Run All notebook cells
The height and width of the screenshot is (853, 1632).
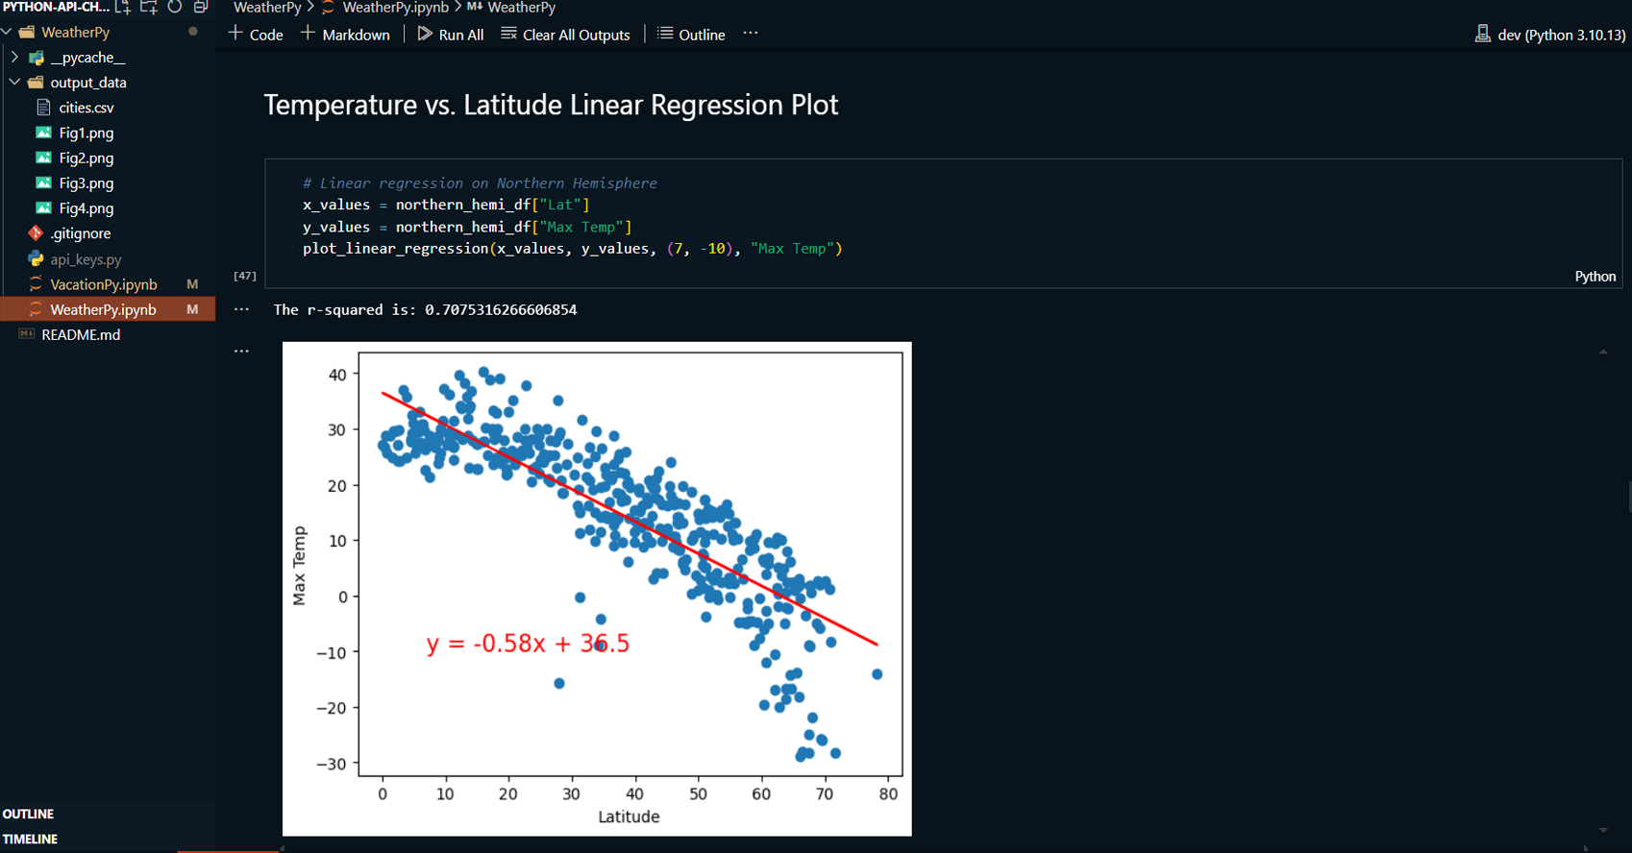pyautogui.click(x=451, y=35)
